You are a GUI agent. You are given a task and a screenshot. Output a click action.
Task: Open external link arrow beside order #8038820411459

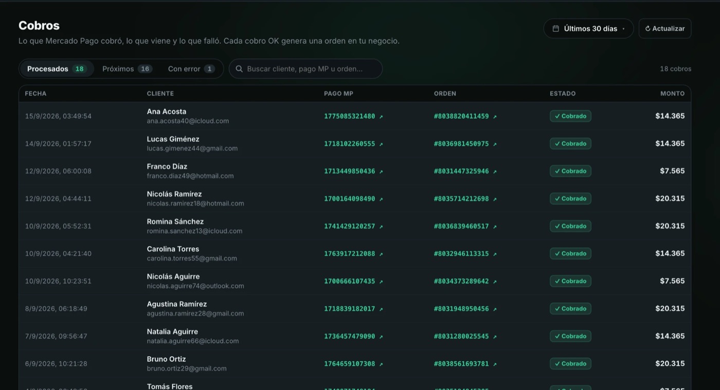(x=495, y=117)
